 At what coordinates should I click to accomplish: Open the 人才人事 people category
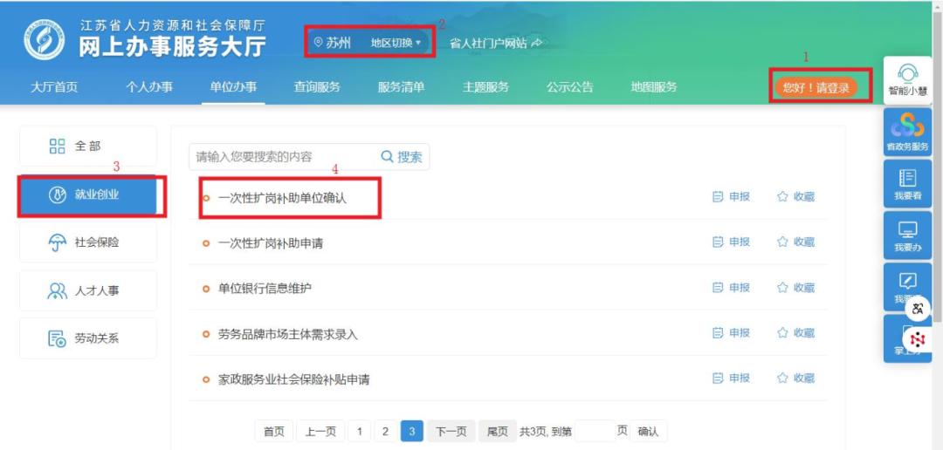[58, 290]
